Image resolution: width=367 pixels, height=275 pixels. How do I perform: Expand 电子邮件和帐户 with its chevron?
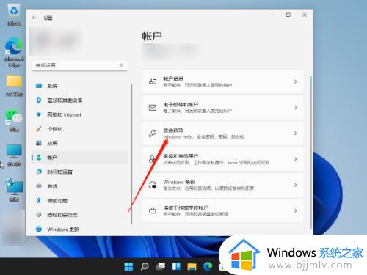(296, 107)
